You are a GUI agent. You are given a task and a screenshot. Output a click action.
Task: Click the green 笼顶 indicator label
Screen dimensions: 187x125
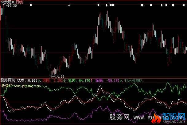tap(72, 80)
